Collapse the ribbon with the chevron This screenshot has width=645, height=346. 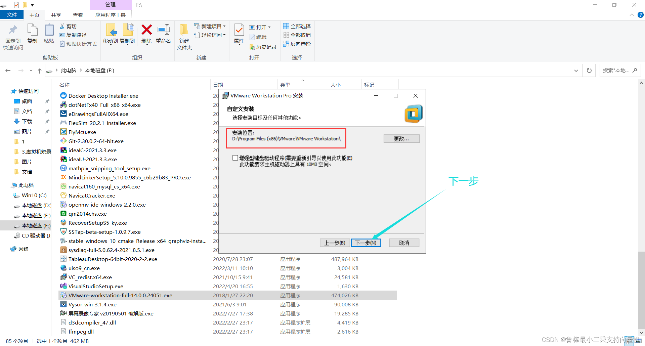(632, 15)
